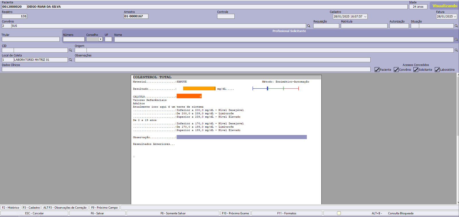The width and height of the screenshot is (459, 217).
Task: Click the orange Resultado value field
Action: [199, 89]
